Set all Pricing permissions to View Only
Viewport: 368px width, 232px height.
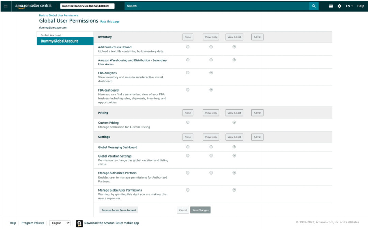(x=211, y=113)
